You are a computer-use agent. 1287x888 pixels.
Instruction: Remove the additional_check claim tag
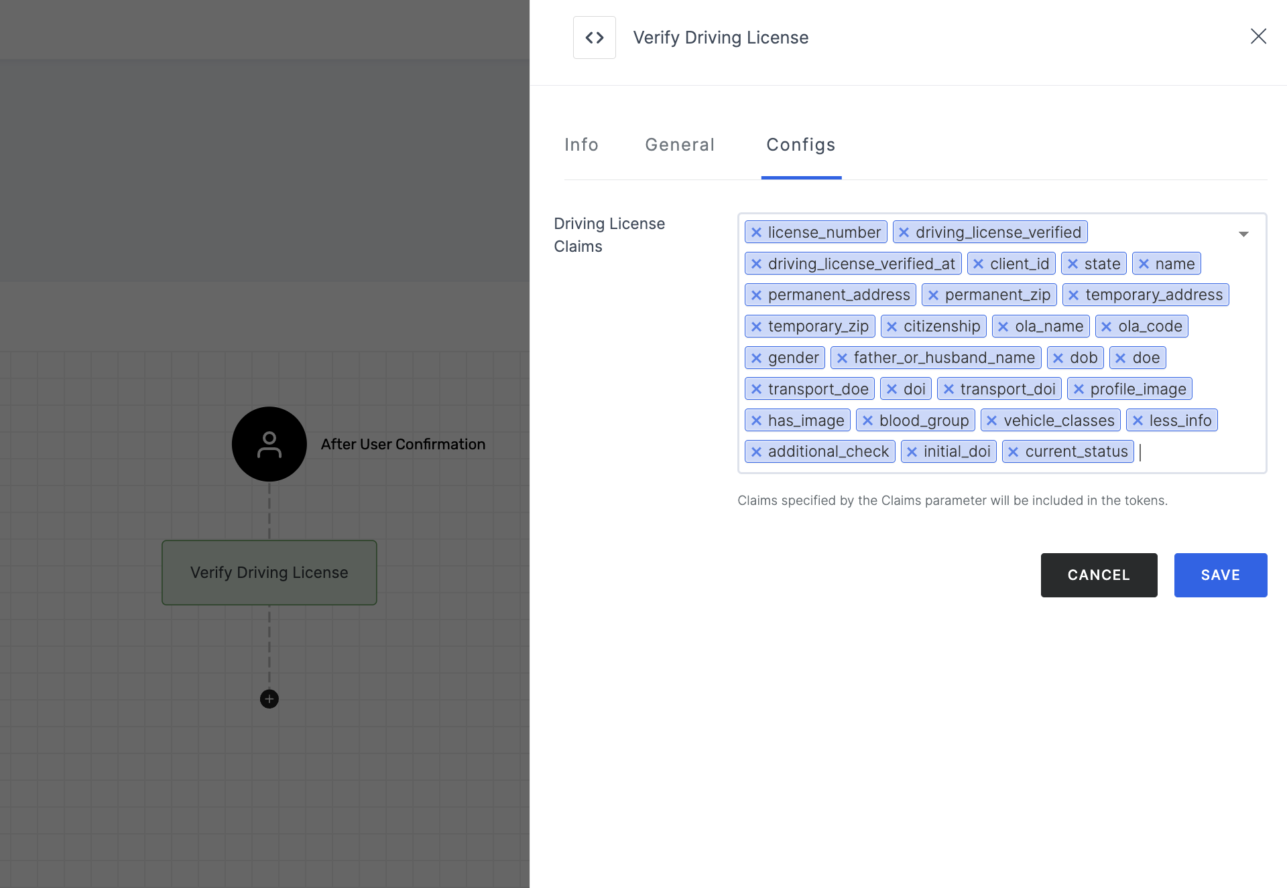[756, 452]
